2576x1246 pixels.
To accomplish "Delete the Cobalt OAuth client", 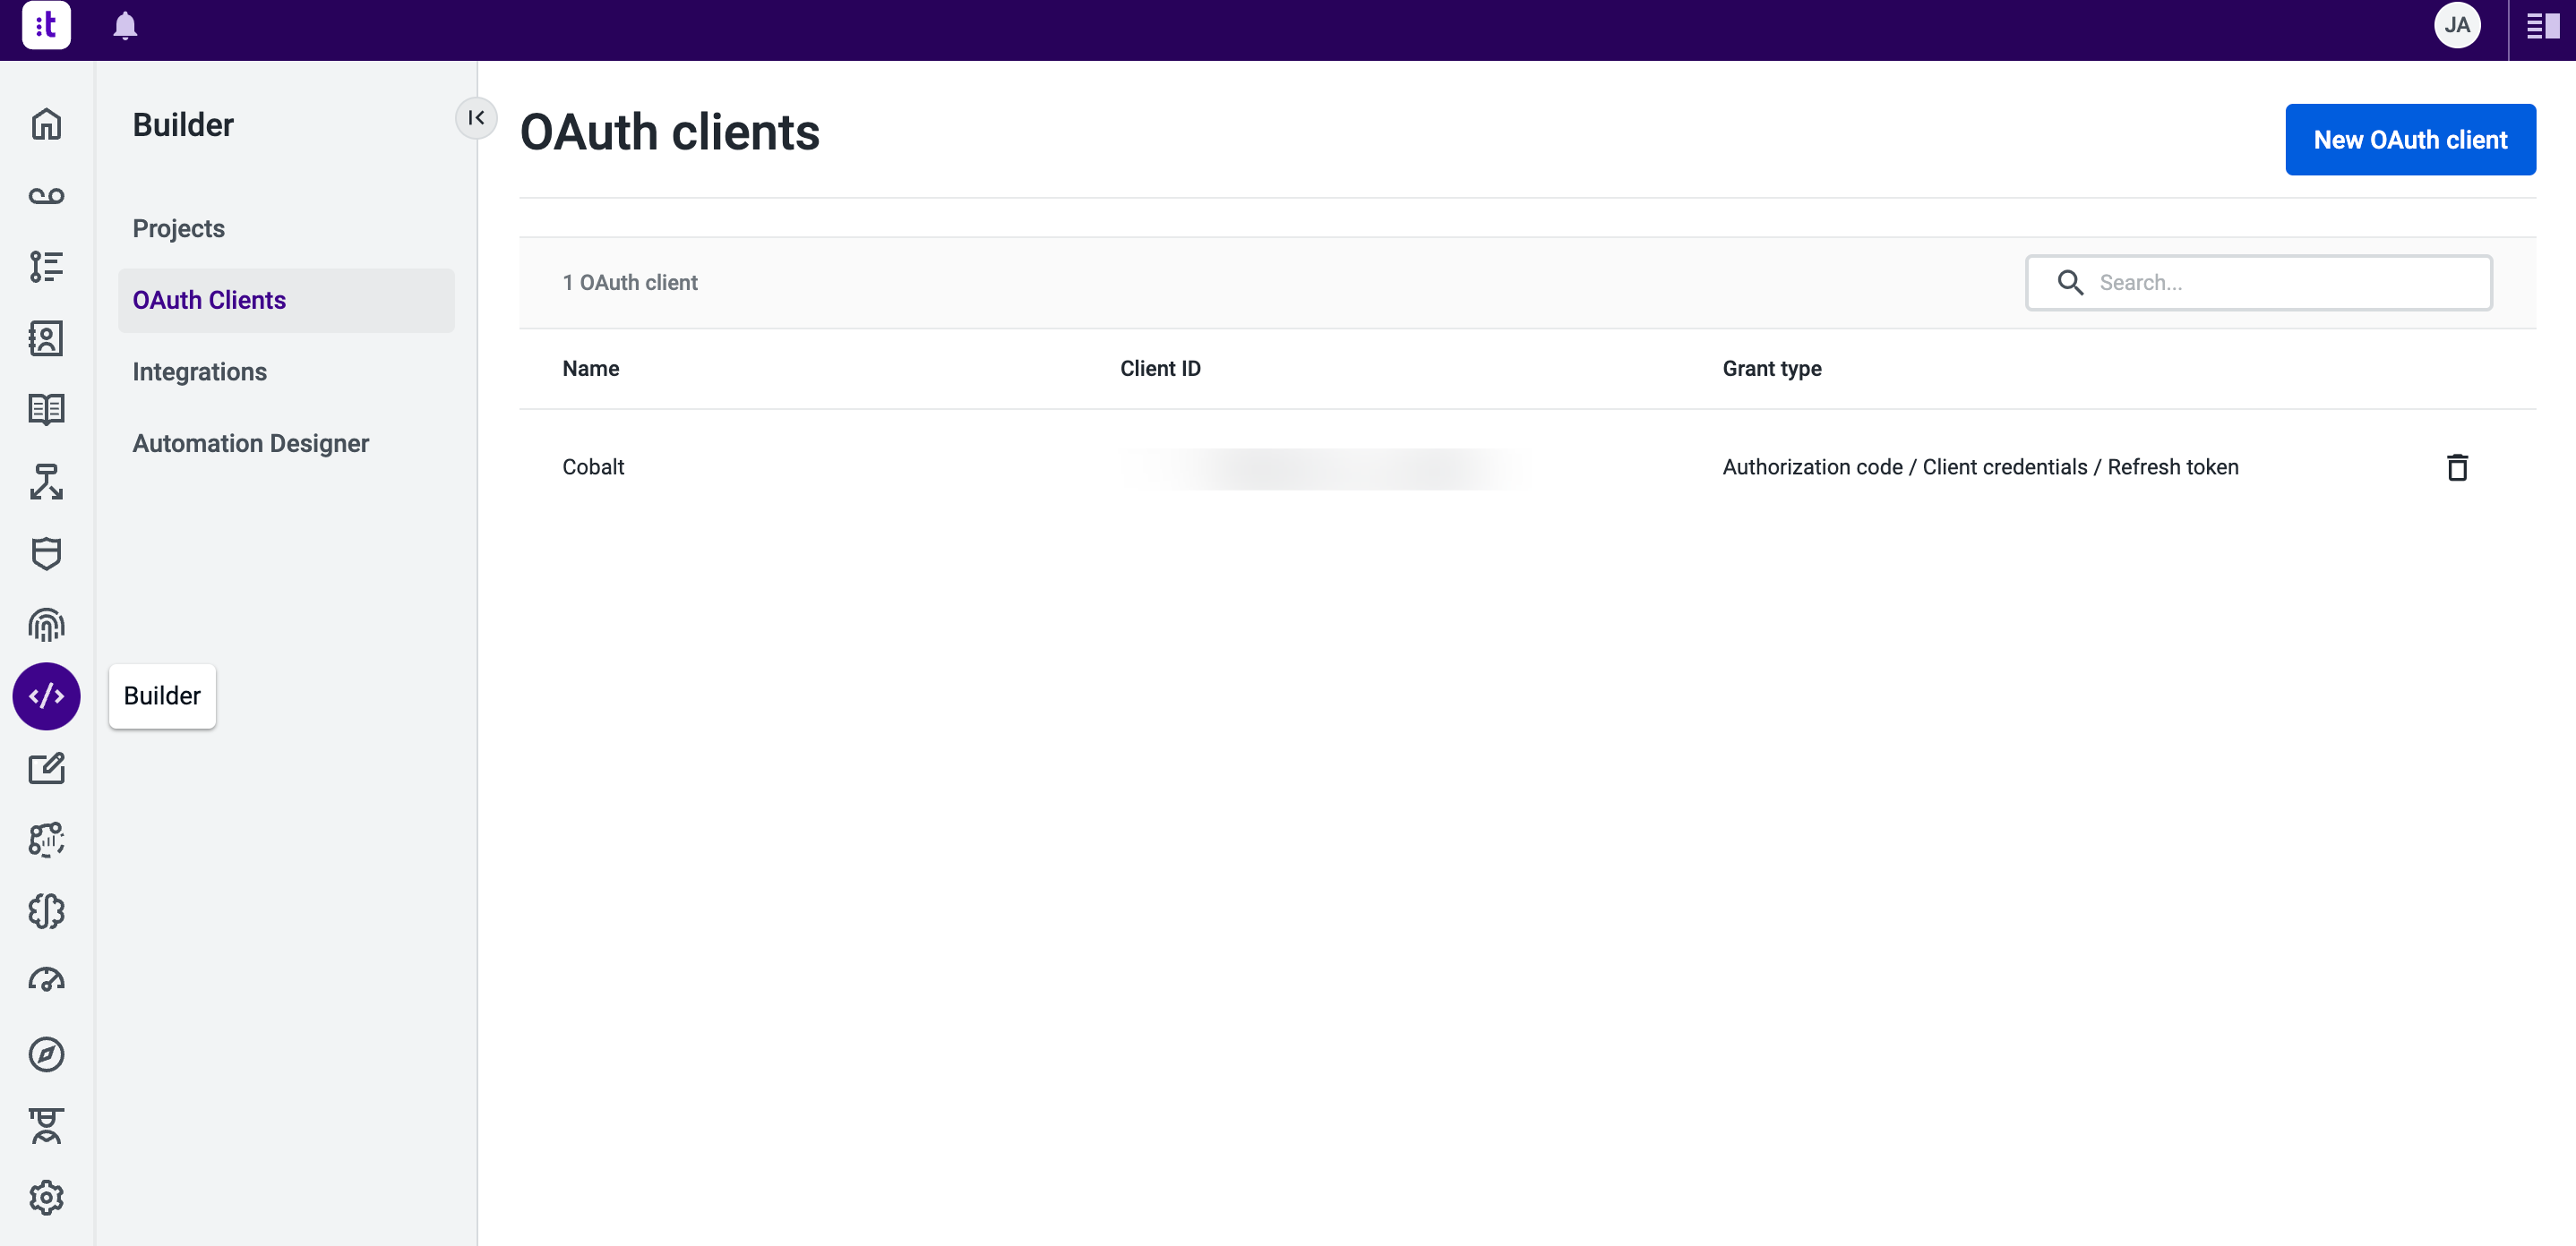I will [2458, 466].
